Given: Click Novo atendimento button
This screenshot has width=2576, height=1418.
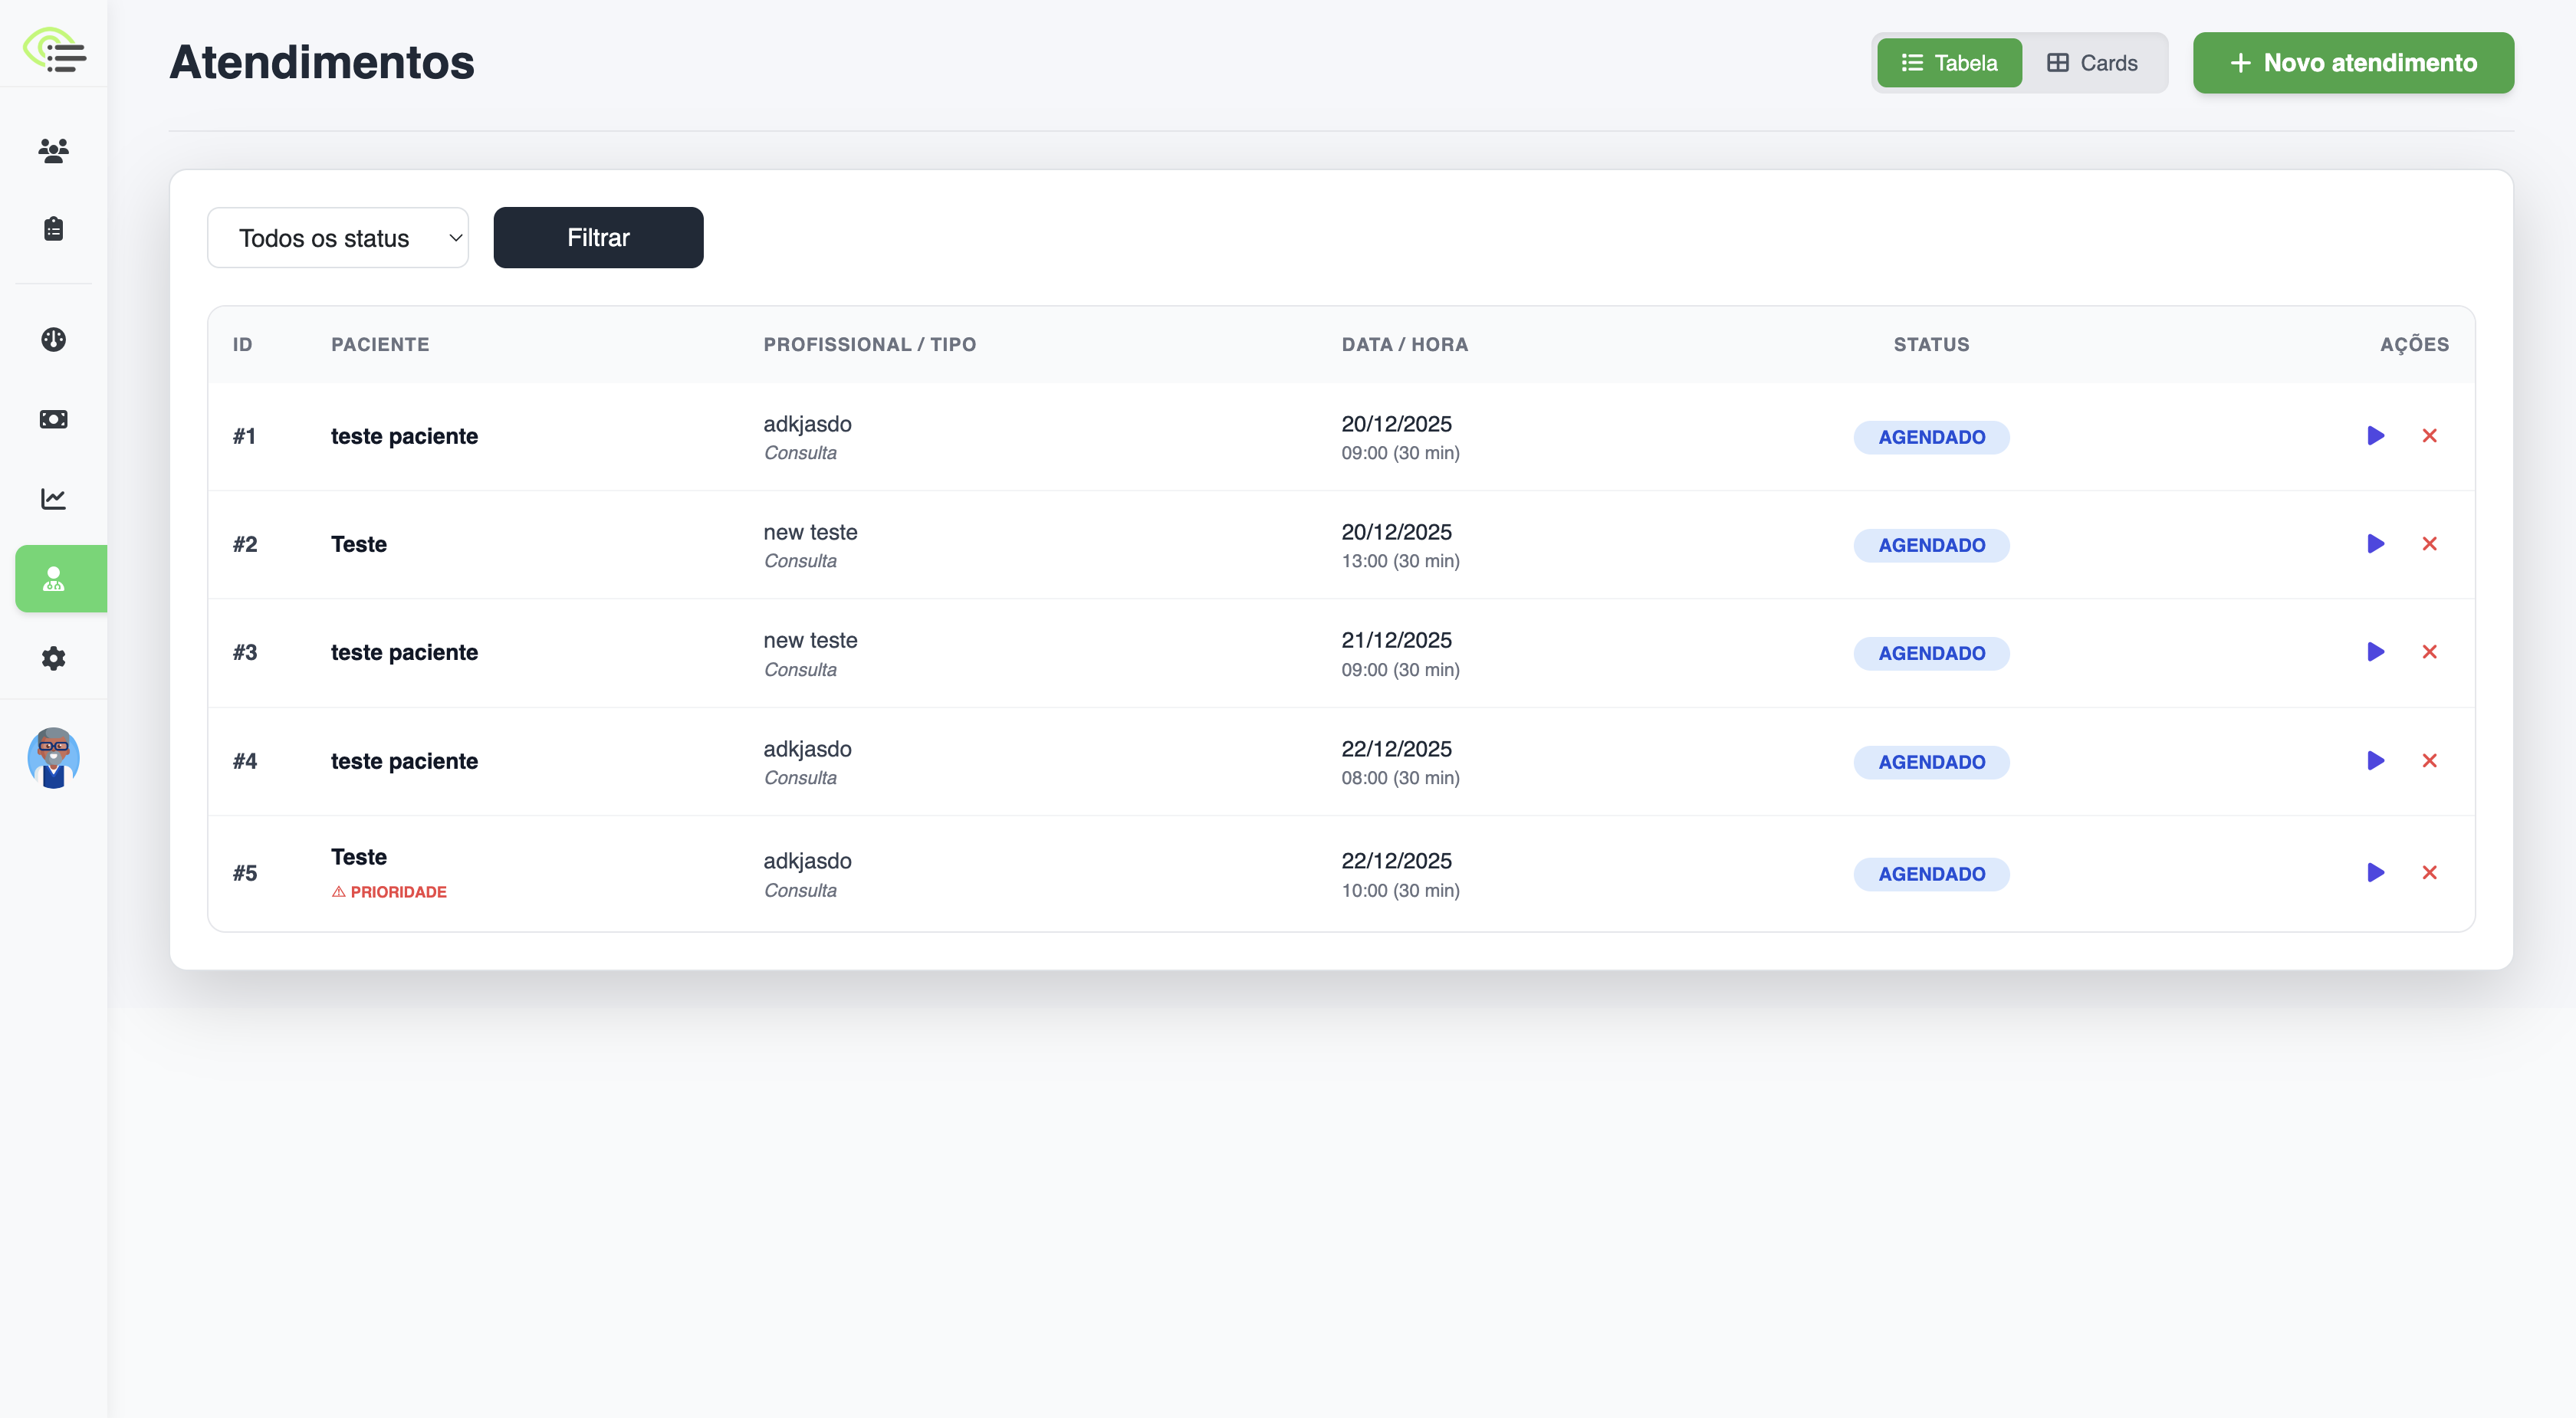Looking at the screenshot, I should pyautogui.click(x=2353, y=63).
